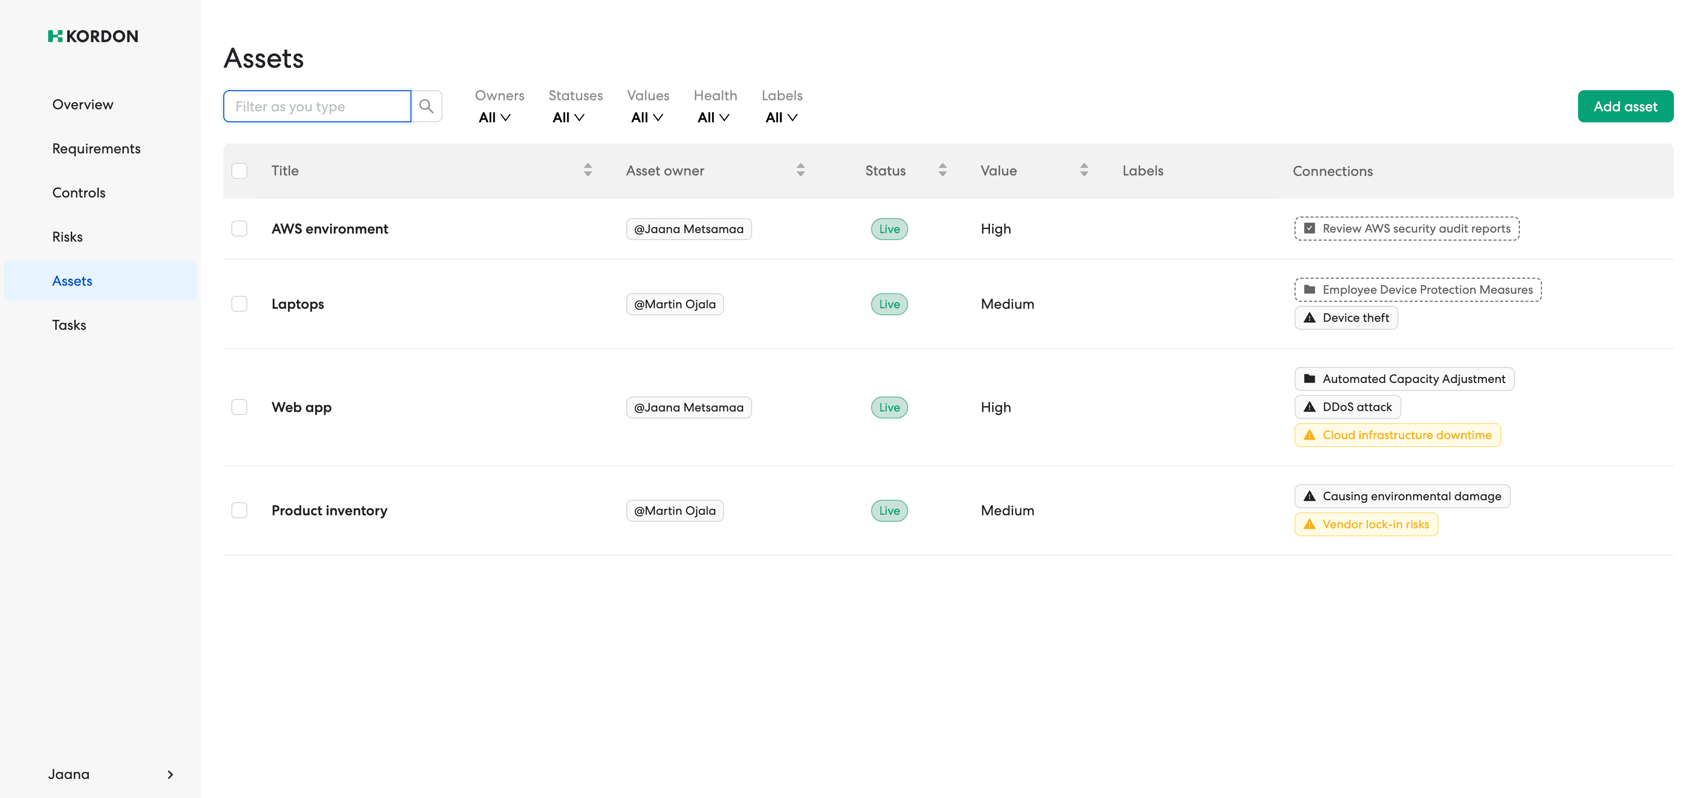Sort by Asset owner column arrows
Viewport: 1706px width, 798px height.
coord(800,170)
